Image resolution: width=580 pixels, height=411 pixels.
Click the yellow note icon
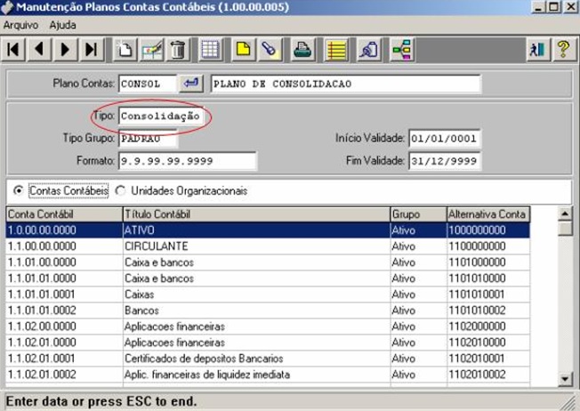tap(243, 49)
